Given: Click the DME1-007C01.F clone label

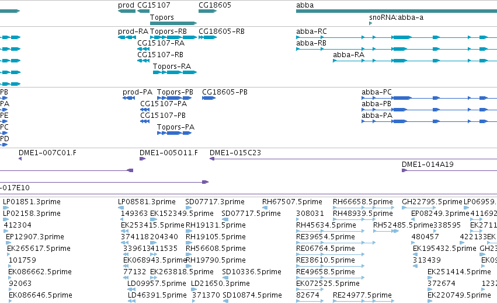Looking at the screenshot, I should coord(47,153).
